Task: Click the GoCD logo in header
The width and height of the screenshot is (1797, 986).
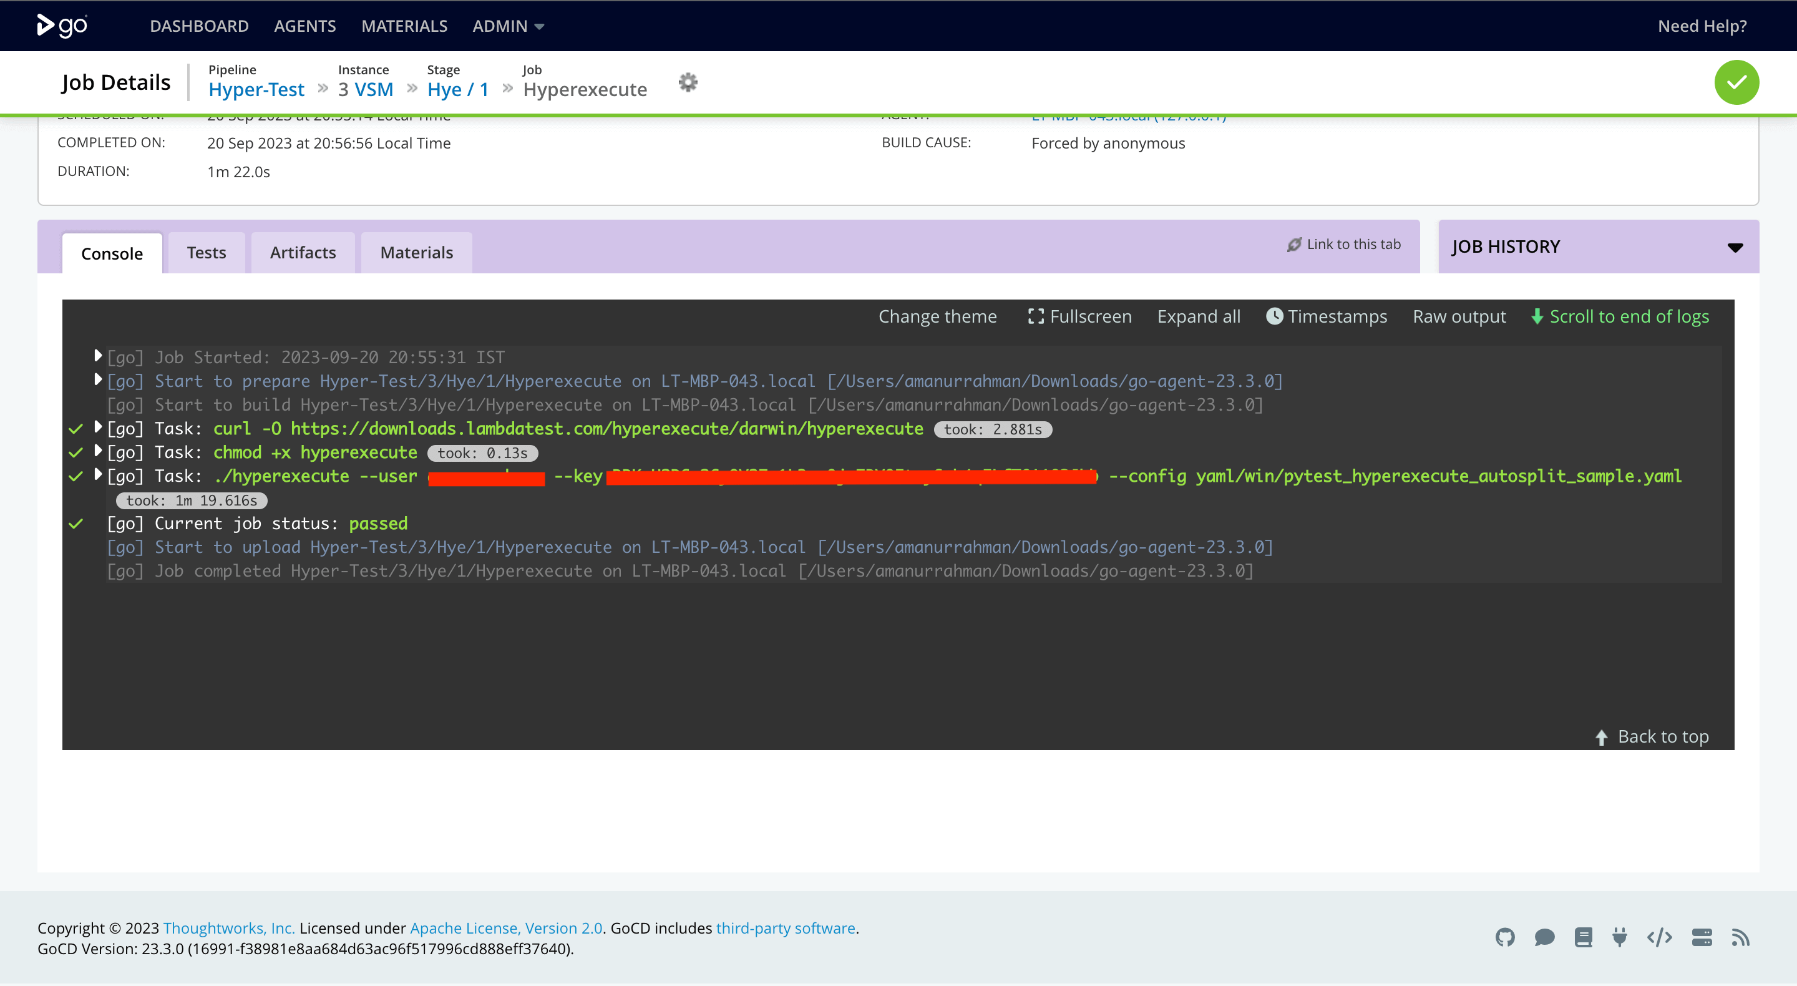Action: pyautogui.click(x=62, y=26)
